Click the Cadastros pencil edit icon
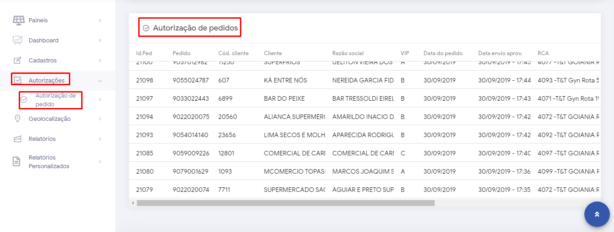Viewport: 614px width, 232px height. tap(18, 60)
